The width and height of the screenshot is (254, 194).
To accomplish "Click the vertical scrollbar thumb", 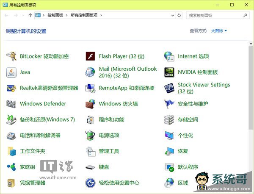I will click(251, 88).
